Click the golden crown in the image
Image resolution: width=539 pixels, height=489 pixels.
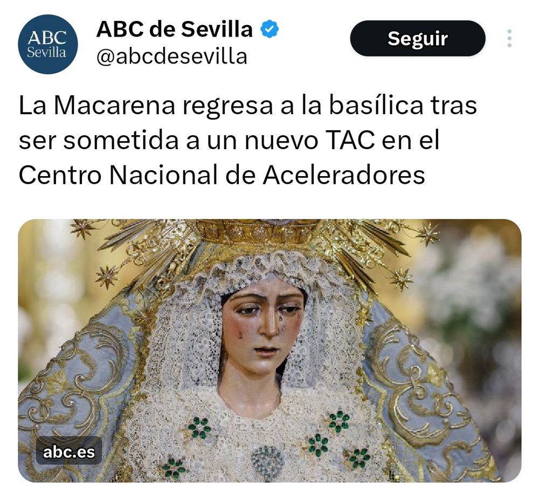pyautogui.click(x=258, y=232)
